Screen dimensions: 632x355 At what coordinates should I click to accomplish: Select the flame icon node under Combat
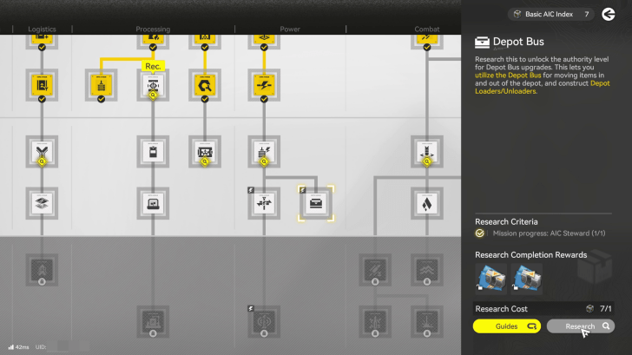point(426,203)
